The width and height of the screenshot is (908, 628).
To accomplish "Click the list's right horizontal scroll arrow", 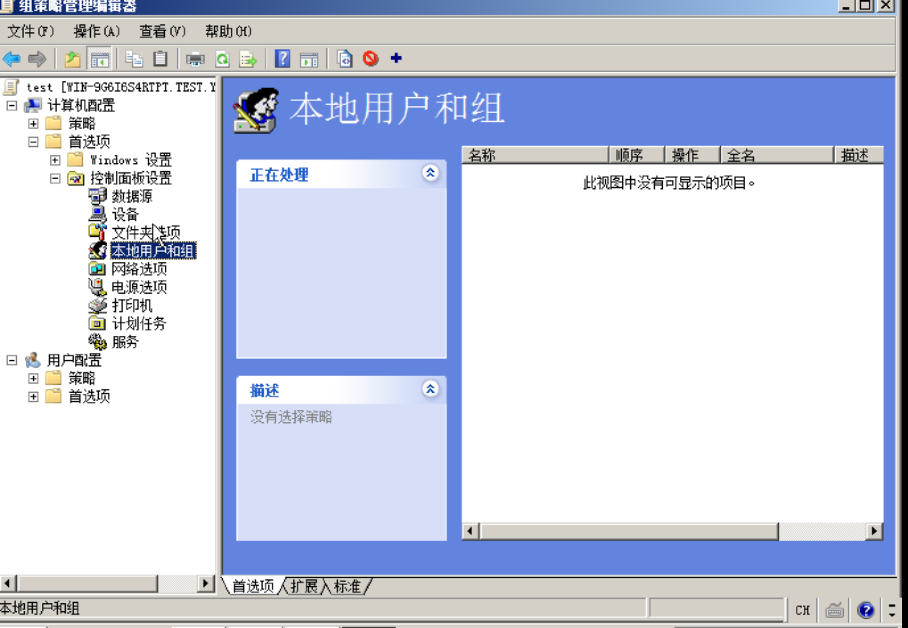I will 874,531.
